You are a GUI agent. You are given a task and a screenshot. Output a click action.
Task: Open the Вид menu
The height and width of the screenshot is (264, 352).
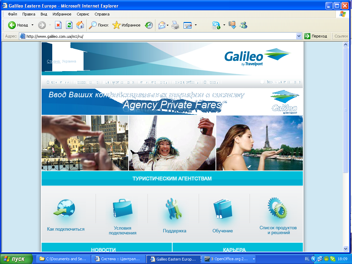tap(44, 14)
